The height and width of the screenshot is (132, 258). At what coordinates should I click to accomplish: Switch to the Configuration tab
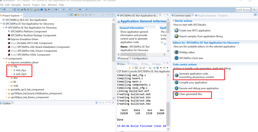(138, 59)
